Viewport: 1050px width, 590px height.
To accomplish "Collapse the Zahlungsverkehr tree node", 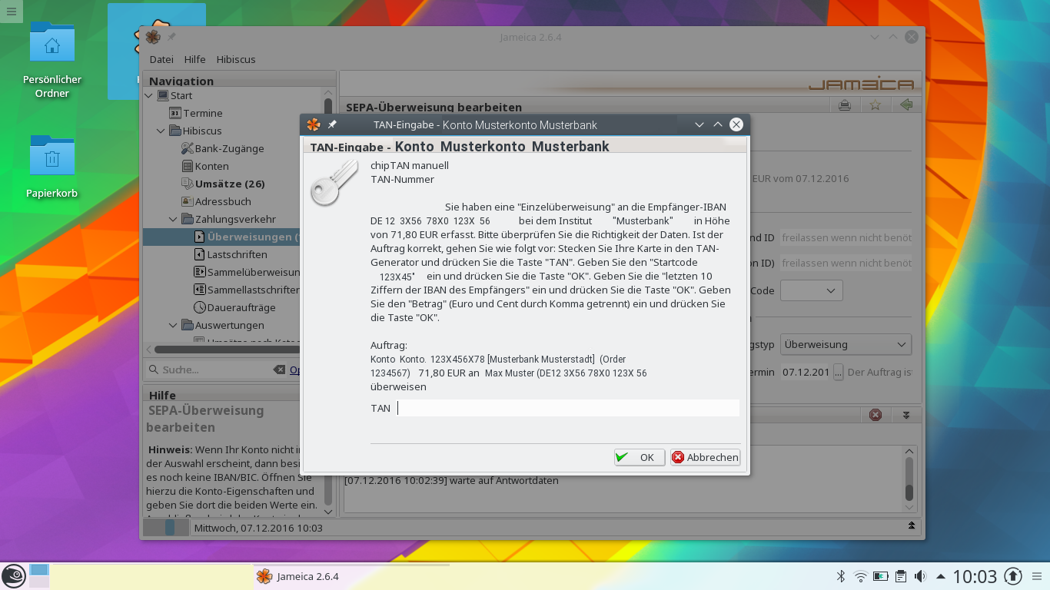I will tap(174, 219).
